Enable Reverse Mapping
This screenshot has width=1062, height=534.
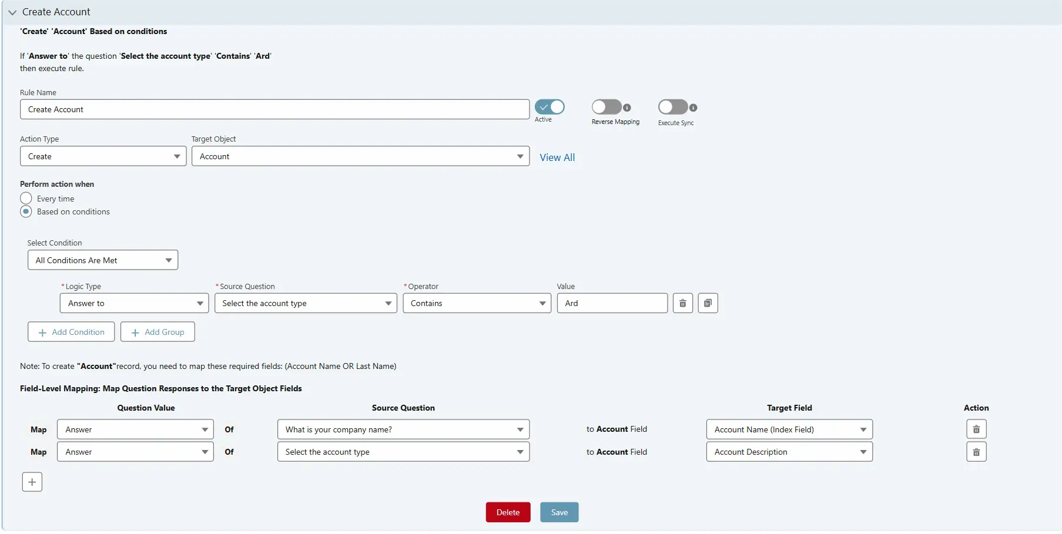coord(607,106)
